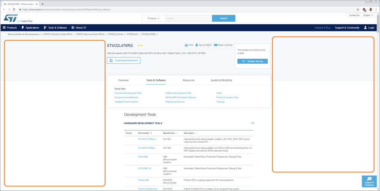Switch to Overview tab
Image resolution: width=380 pixels, height=191 pixels.
pyautogui.click(x=123, y=80)
